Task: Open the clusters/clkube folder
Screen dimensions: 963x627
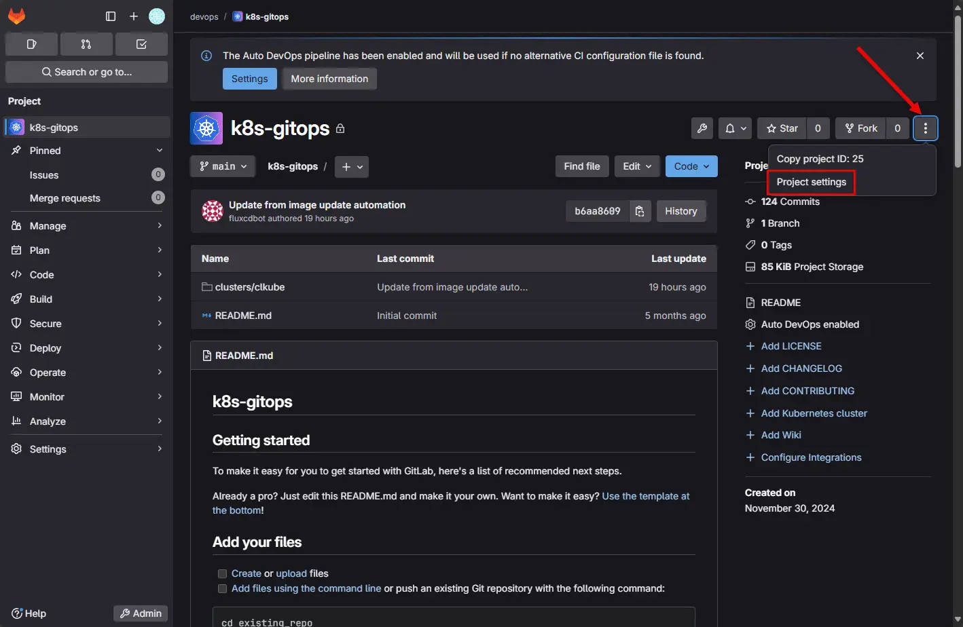Action: click(x=250, y=287)
